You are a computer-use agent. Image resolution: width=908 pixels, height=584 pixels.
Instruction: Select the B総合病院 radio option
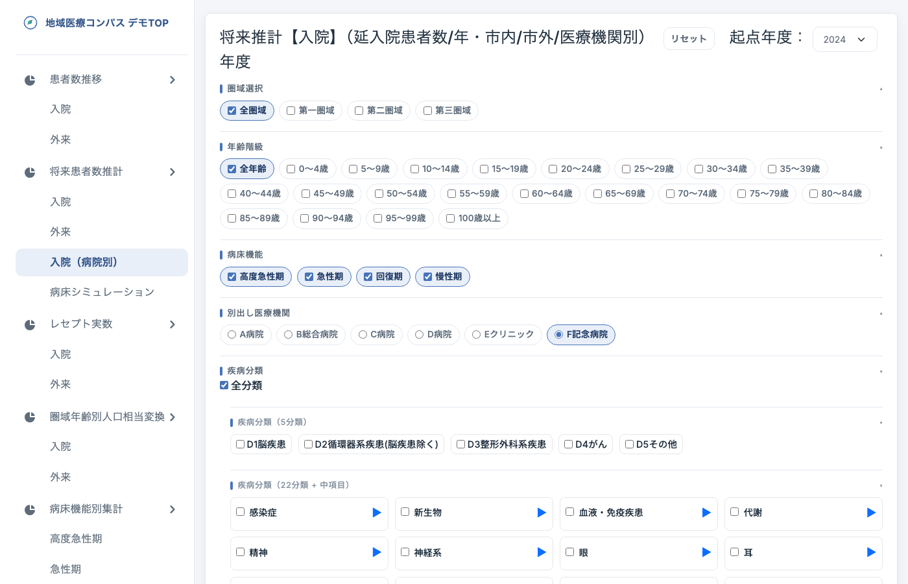click(x=288, y=335)
